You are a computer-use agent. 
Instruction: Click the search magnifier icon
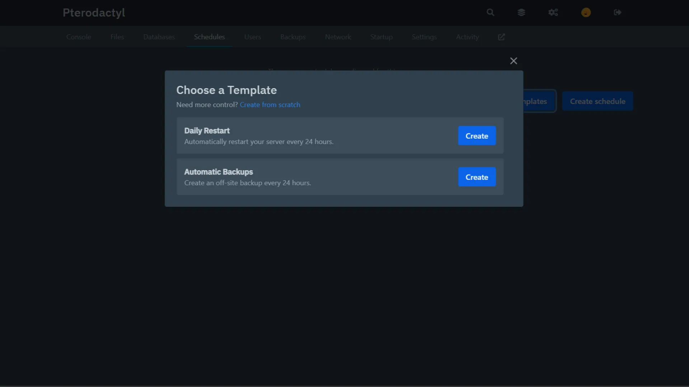coord(490,13)
